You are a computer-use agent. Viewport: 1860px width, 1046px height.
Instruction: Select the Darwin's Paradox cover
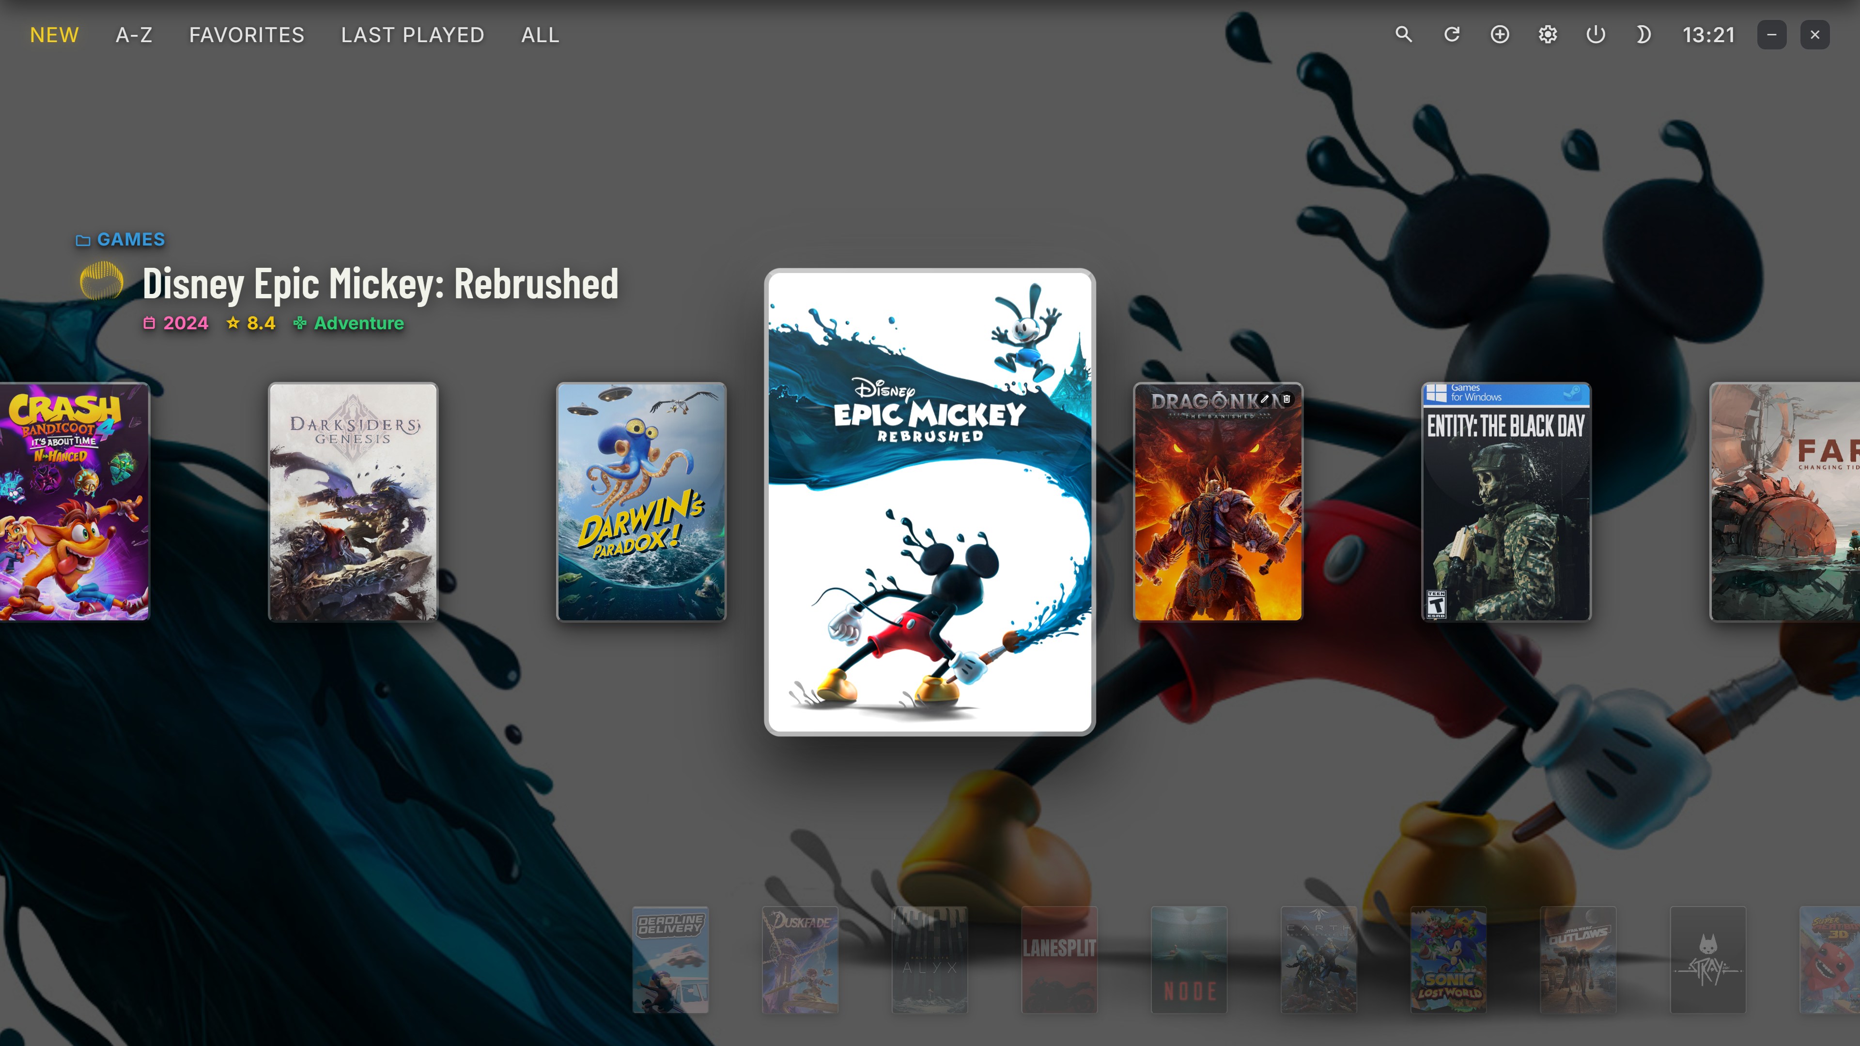pos(641,502)
